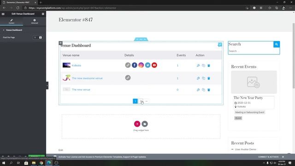Collapse the Elementor side panel
295x166 pixels.
(47, 85)
